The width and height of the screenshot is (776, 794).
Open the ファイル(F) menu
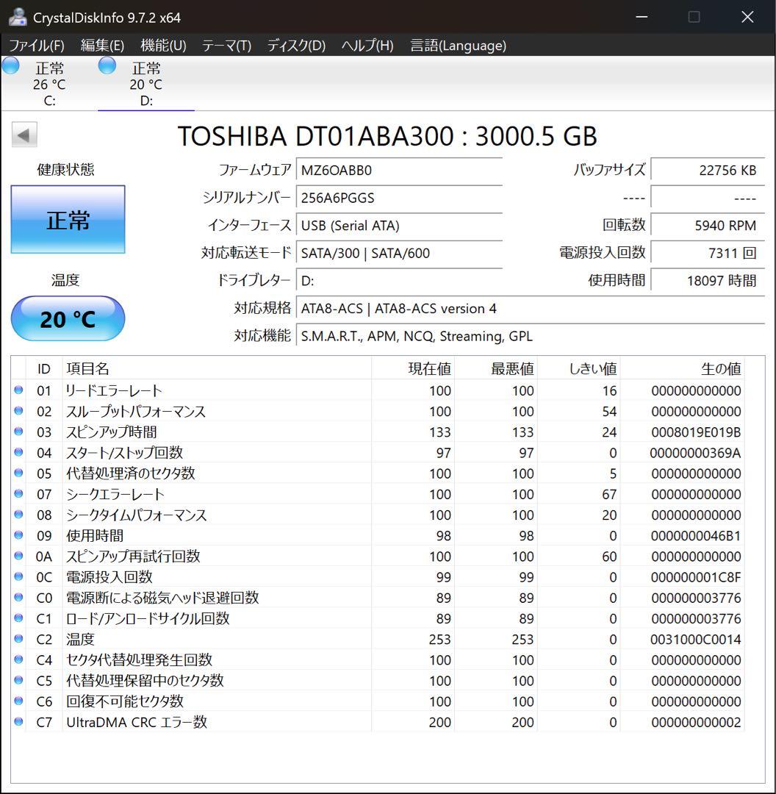coord(37,46)
